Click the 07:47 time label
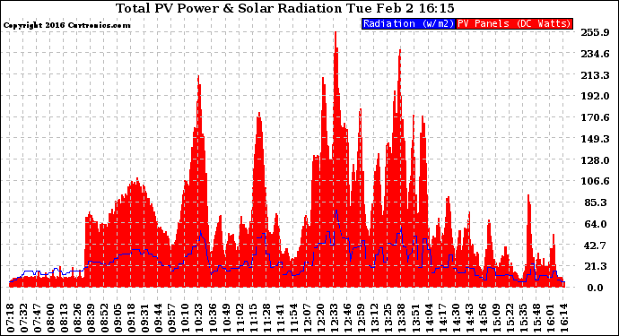The width and height of the screenshot is (619, 336). 37,318
